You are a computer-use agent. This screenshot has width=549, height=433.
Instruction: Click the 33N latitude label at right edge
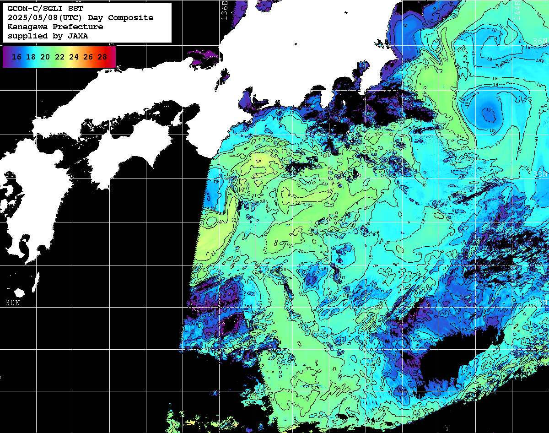click(541, 174)
